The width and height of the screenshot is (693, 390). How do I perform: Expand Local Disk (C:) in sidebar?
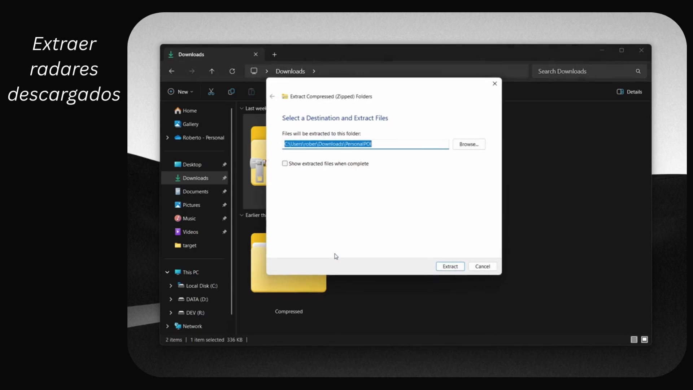point(171,286)
